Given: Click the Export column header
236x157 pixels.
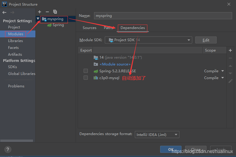Looking at the screenshot, I should [86, 50].
